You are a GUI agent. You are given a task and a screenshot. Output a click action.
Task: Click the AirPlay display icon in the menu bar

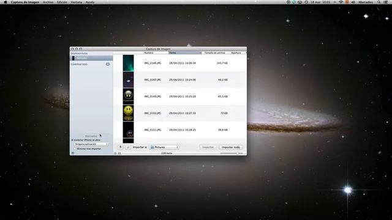click(x=300, y=2)
